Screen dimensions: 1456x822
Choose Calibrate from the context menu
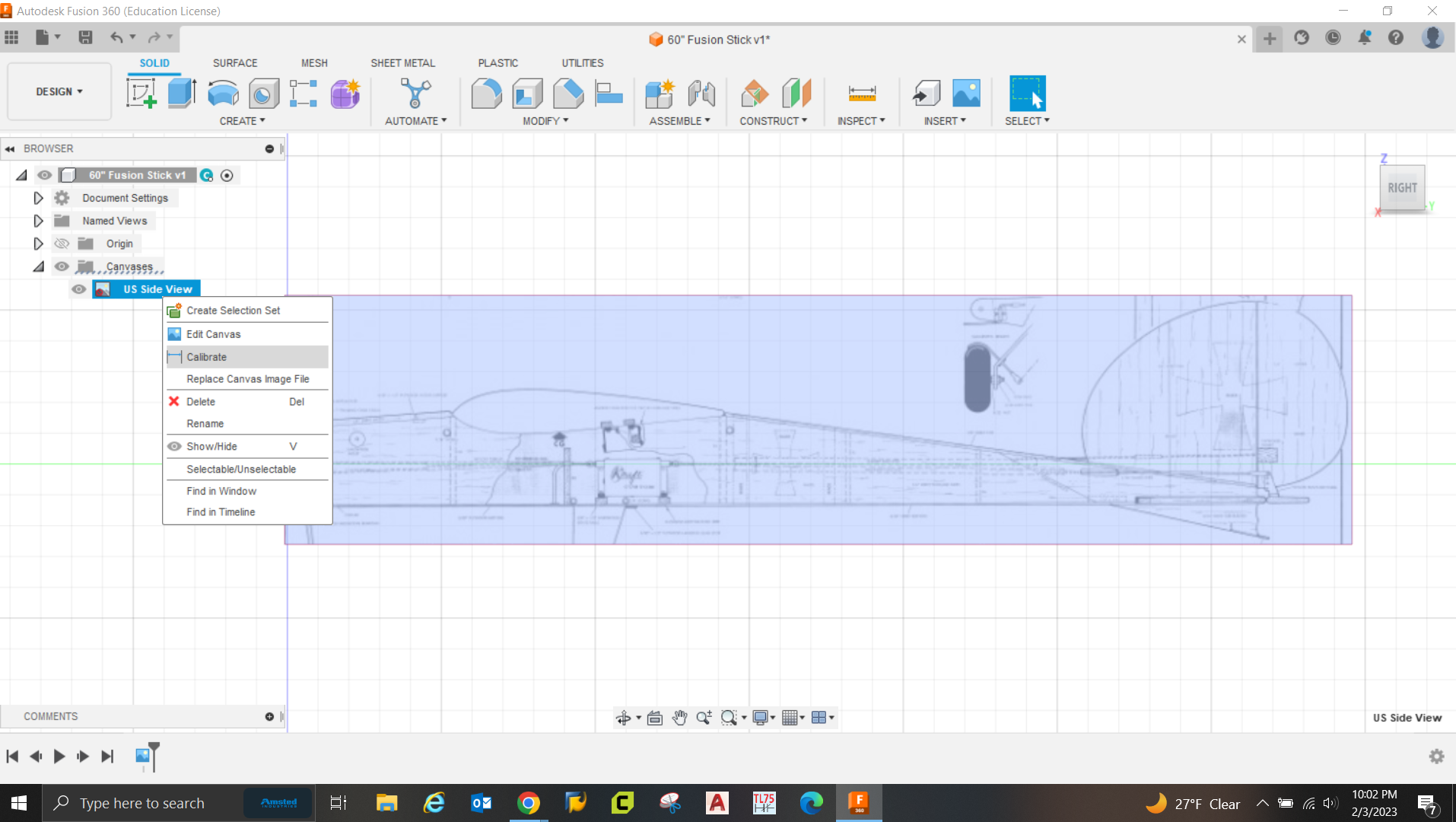coord(206,356)
